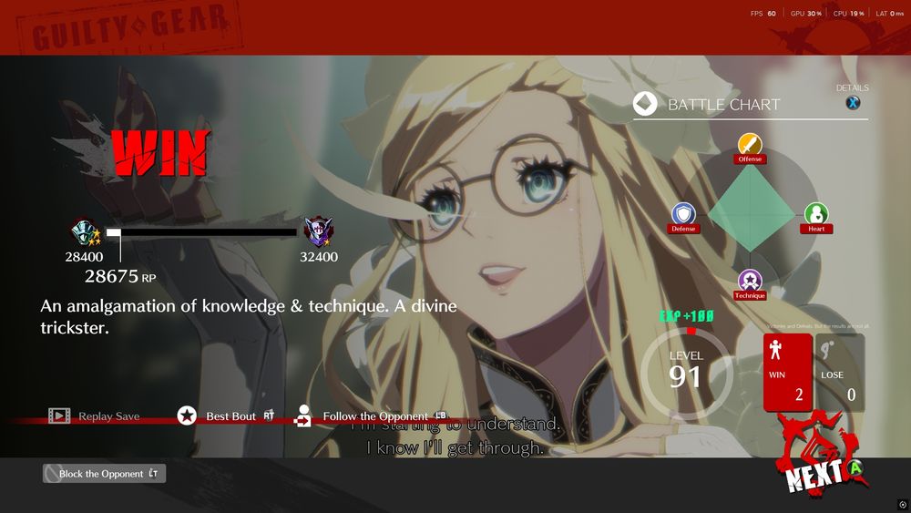Click the LAT 0 ms overlay readout
911x513 pixels.
pos(889,14)
